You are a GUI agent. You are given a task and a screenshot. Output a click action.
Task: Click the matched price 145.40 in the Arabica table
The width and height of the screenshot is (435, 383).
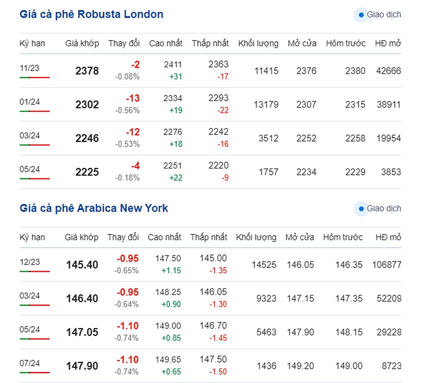82,265
